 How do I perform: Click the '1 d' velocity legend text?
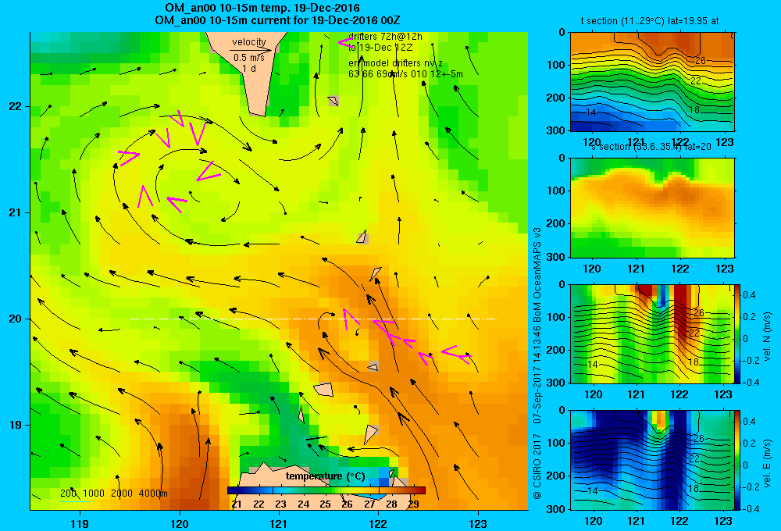pyautogui.click(x=249, y=68)
